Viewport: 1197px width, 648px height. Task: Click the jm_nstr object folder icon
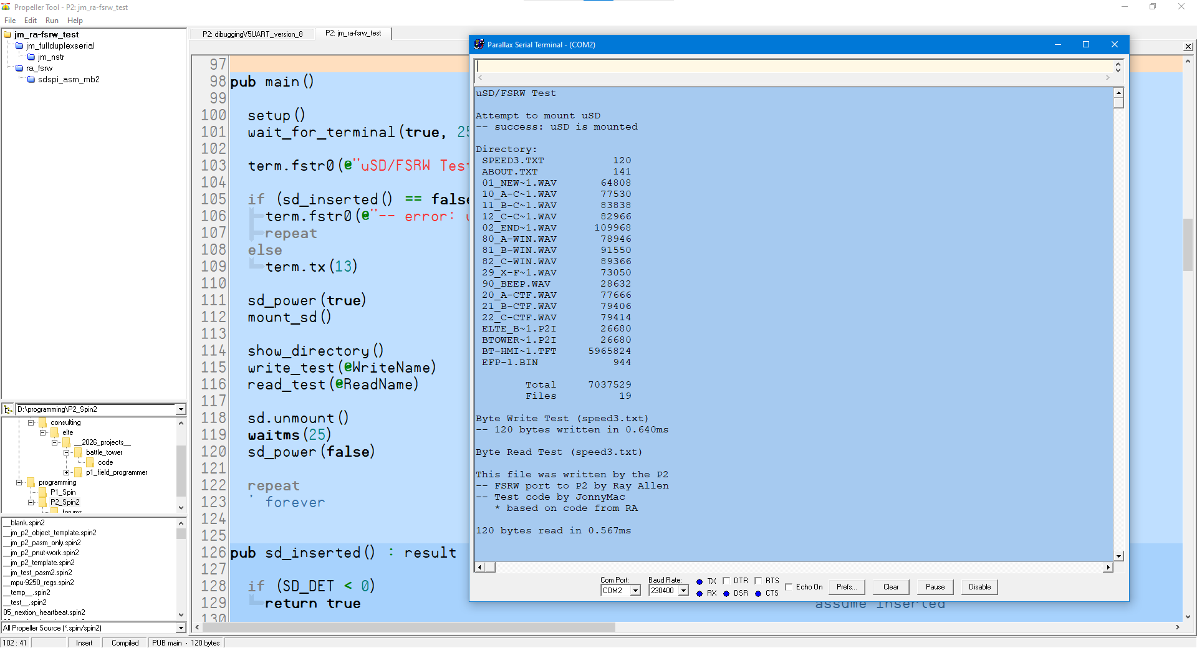pos(31,57)
